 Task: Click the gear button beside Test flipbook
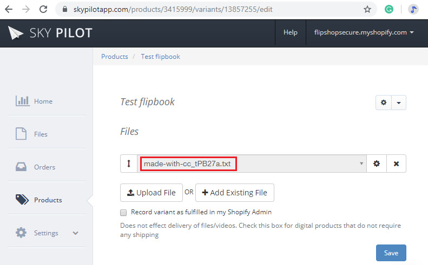tap(384, 103)
